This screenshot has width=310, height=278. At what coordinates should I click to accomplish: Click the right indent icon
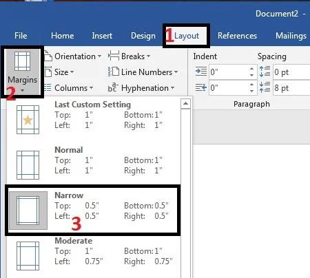point(201,87)
